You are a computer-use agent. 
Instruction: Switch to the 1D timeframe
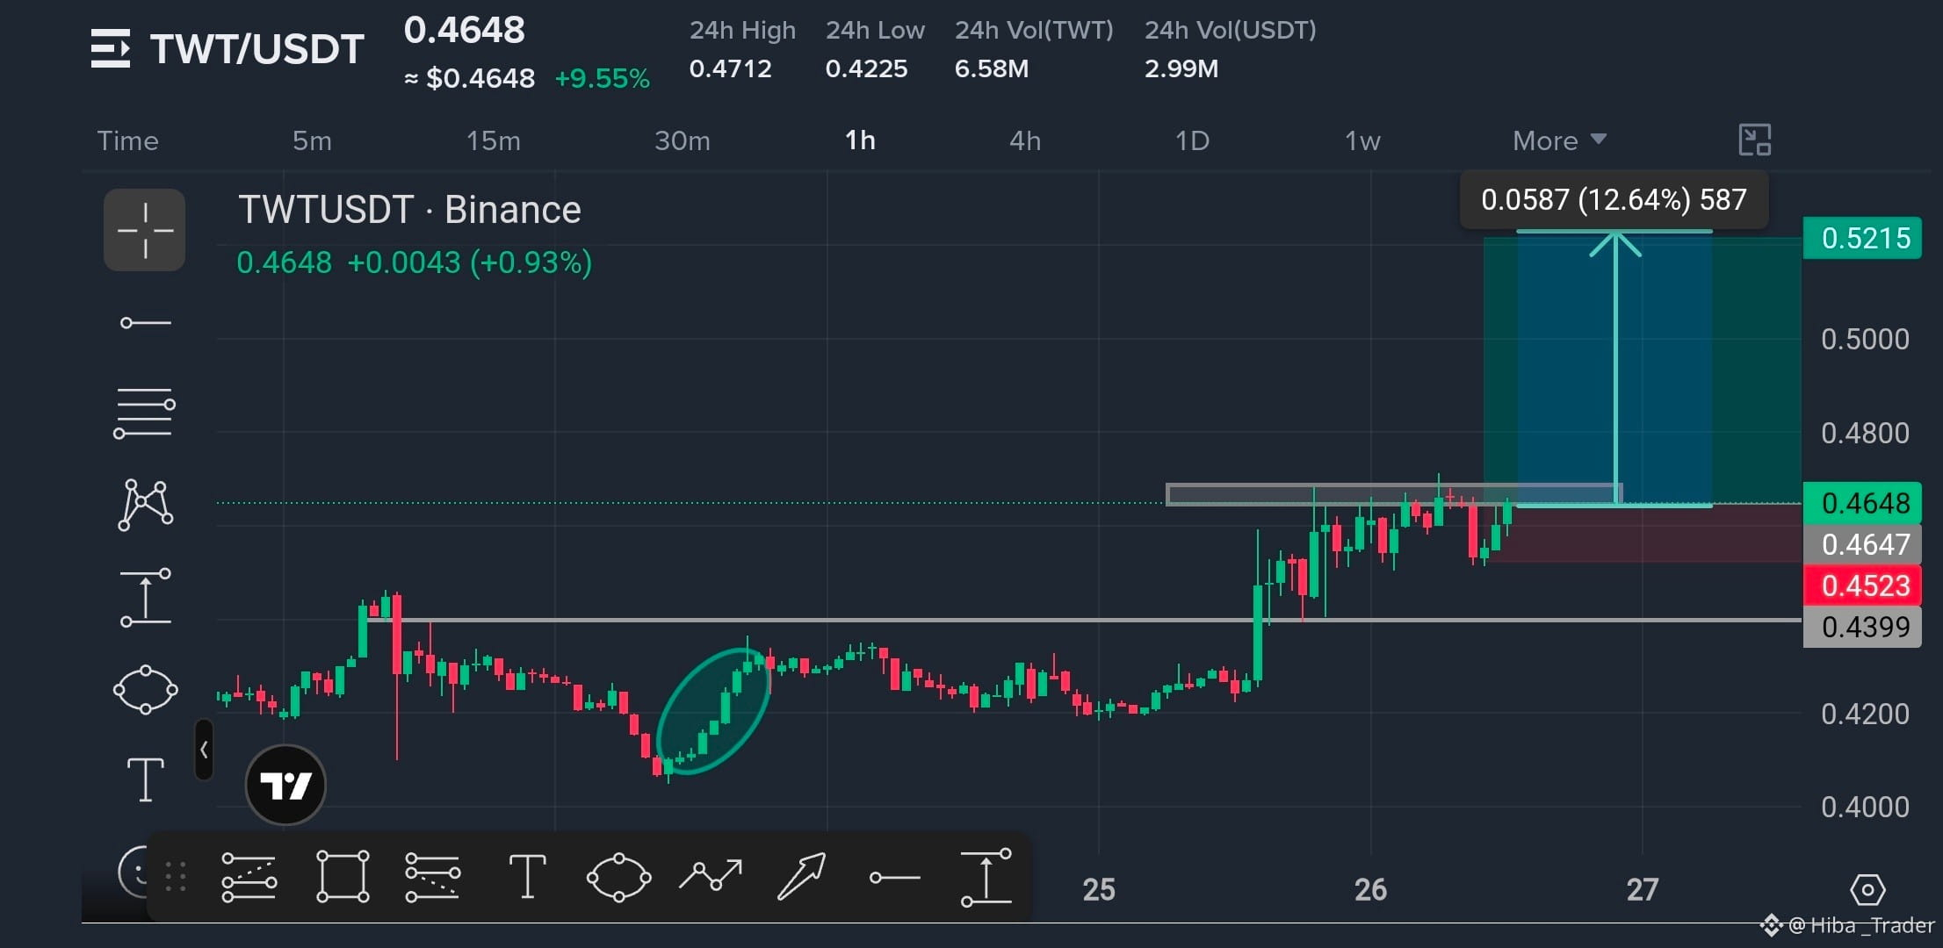(1192, 140)
